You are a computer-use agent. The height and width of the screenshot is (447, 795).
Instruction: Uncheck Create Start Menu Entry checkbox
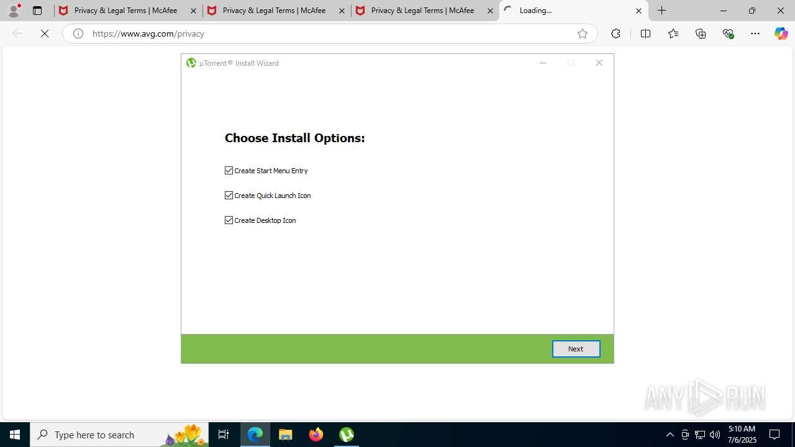[x=229, y=170]
